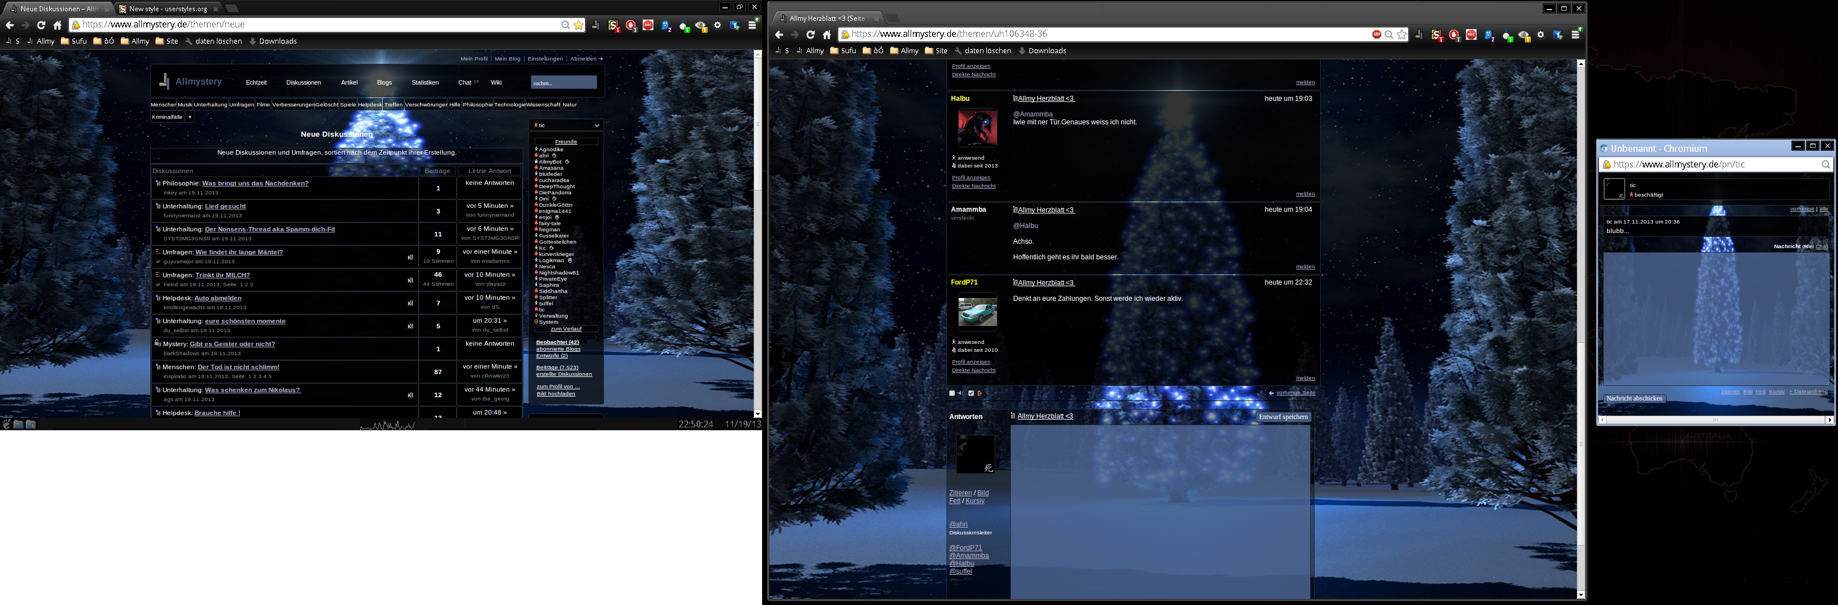Click Allmystery logo in left window

pos(191,82)
